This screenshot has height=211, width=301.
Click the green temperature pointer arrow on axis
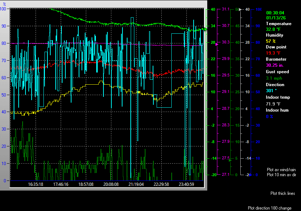pos(206,29)
